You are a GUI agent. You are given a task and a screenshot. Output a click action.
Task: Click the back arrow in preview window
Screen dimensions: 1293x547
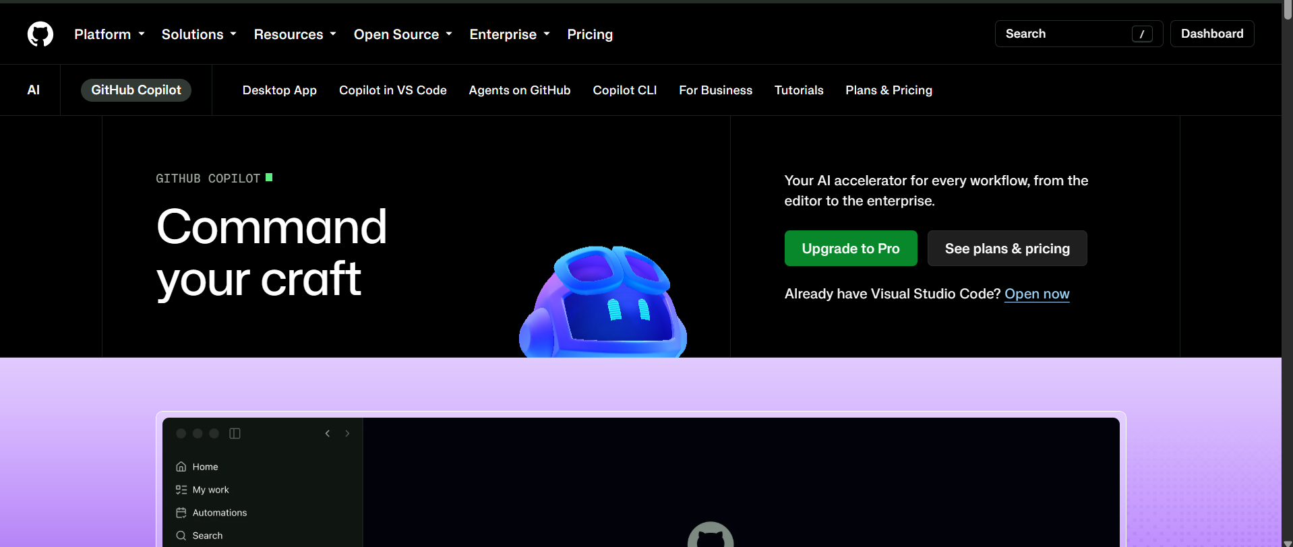coord(328,433)
